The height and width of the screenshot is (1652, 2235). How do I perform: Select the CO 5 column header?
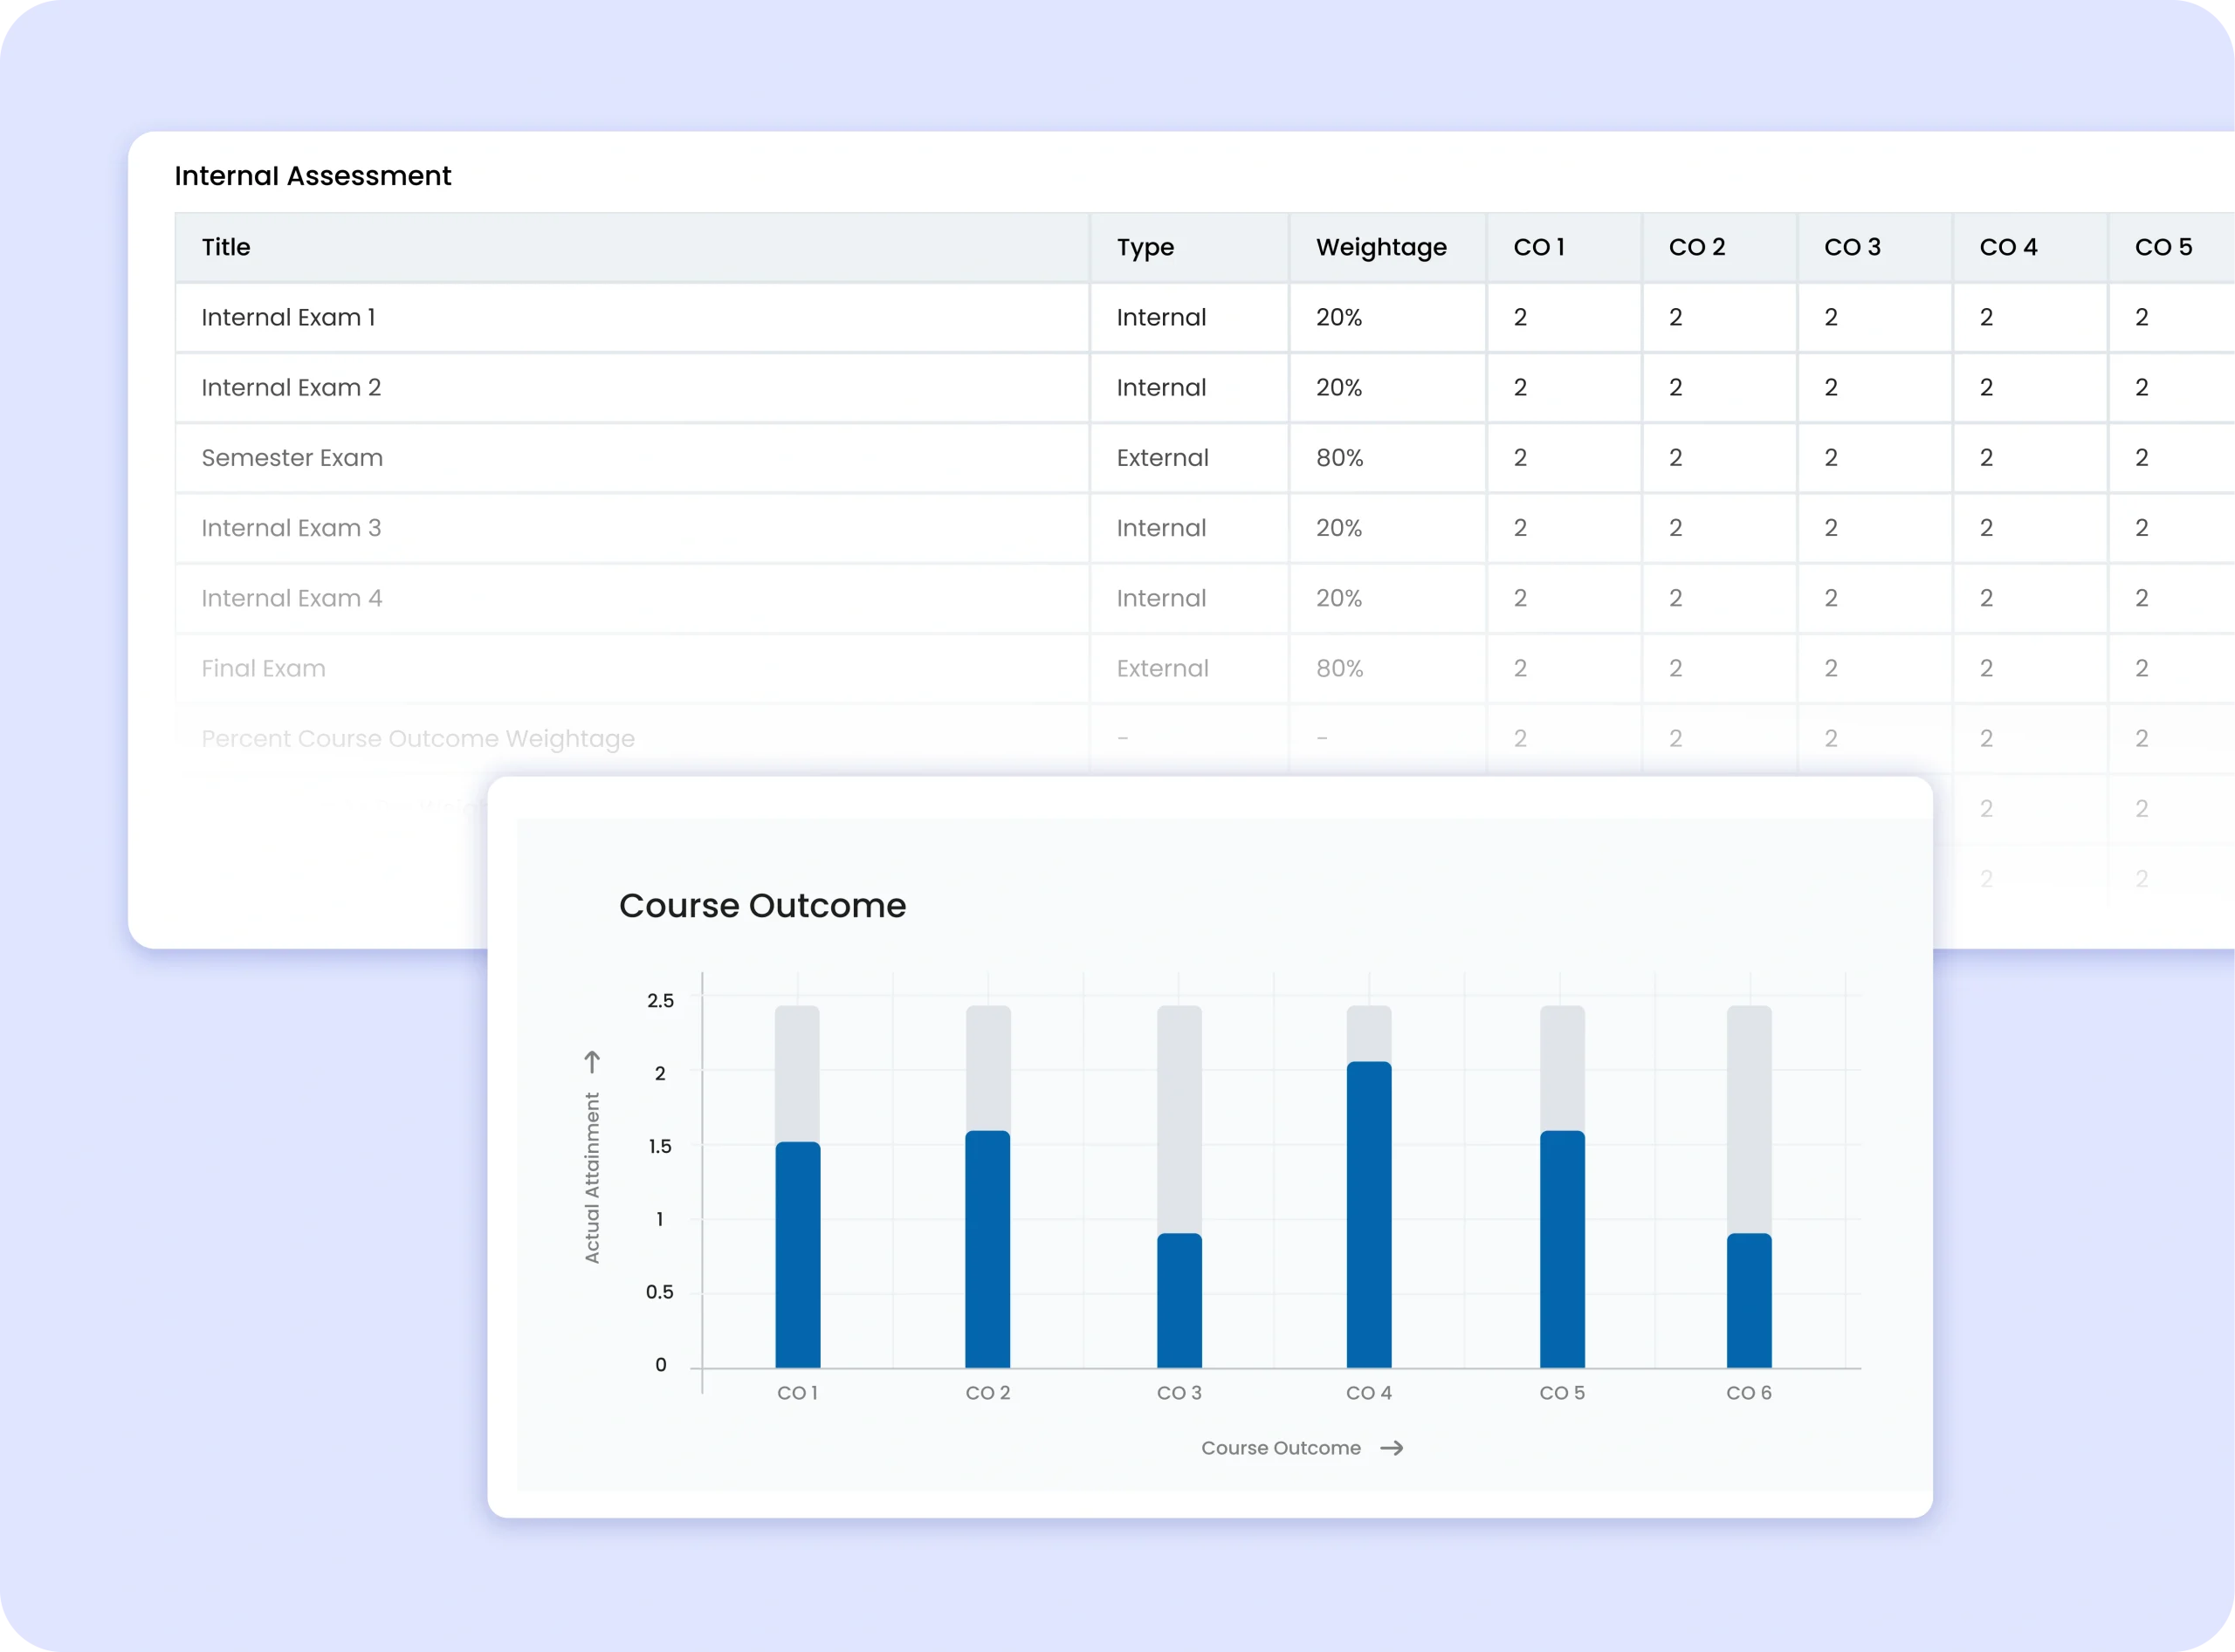(2163, 247)
